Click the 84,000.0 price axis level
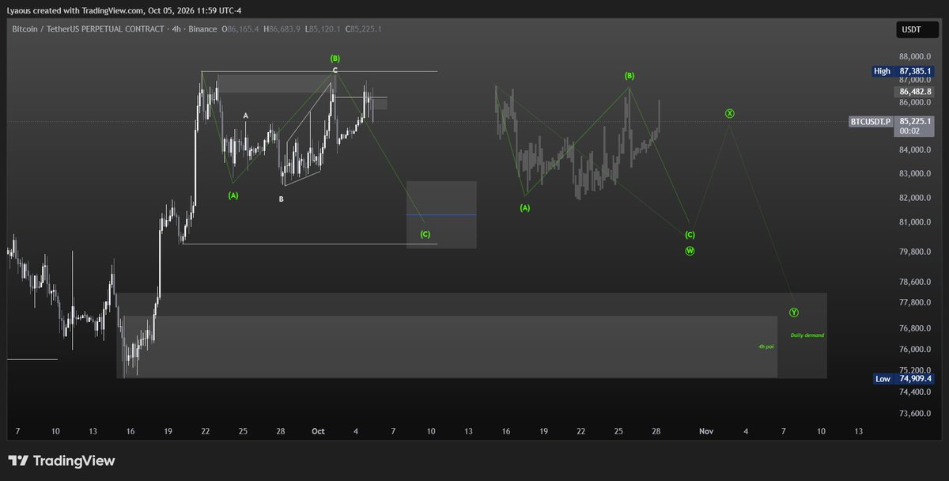The image size is (949, 481). [915, 150]
